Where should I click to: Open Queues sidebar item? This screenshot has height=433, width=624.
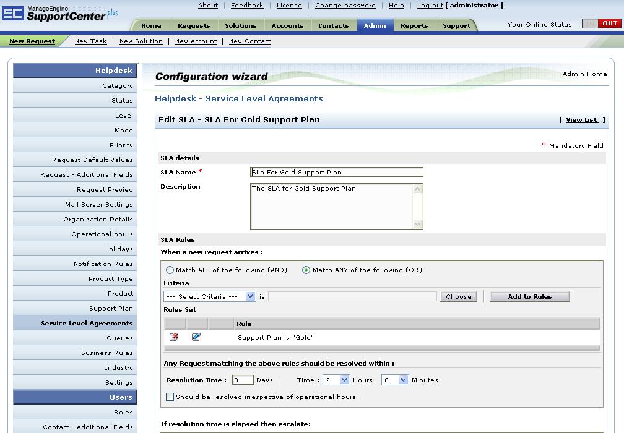point(75,338)
